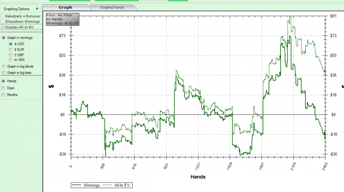Choose £ GBP currency
This screenshot has height=192, width=344.
click(x=11, y=55)
